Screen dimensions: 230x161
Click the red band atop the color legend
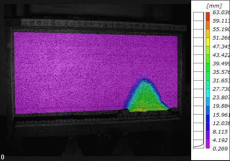208,17
